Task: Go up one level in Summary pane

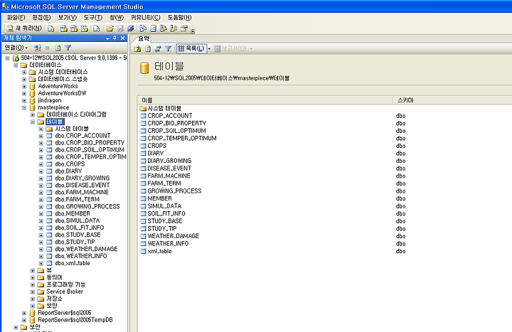Action: [137, 48]
